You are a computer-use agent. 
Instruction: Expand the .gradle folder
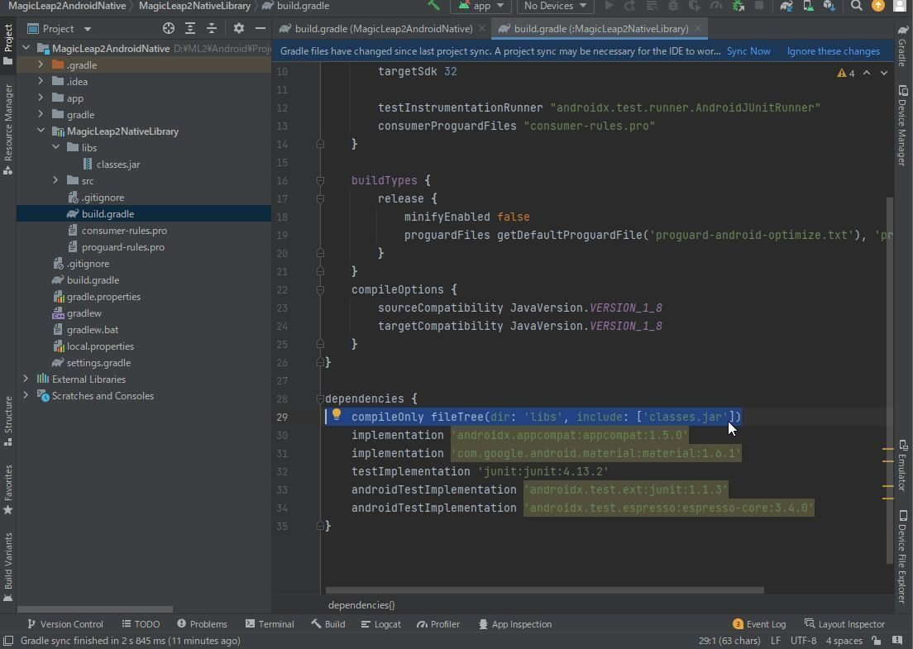41,64
